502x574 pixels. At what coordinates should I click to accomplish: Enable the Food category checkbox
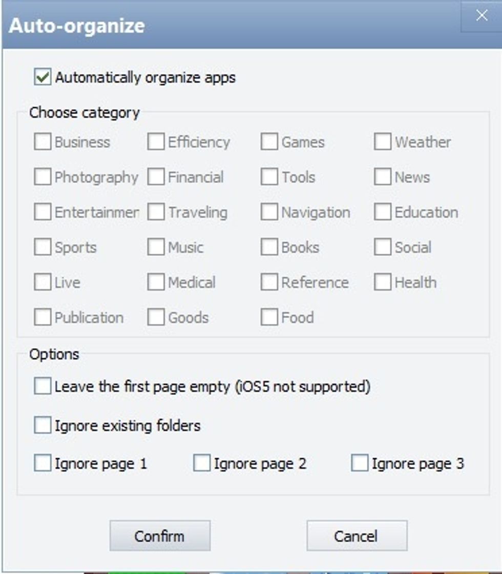pos(269,318)
